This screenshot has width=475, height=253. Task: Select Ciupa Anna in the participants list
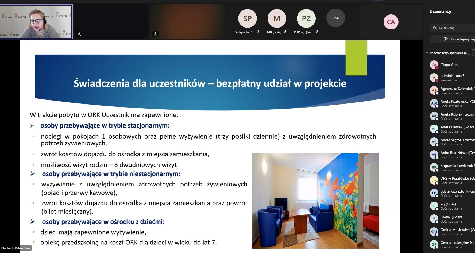[450, 65]
